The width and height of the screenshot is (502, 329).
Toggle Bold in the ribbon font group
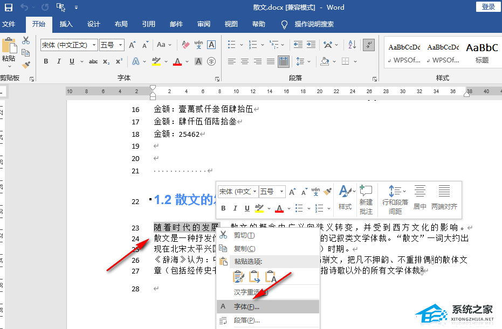46,61
